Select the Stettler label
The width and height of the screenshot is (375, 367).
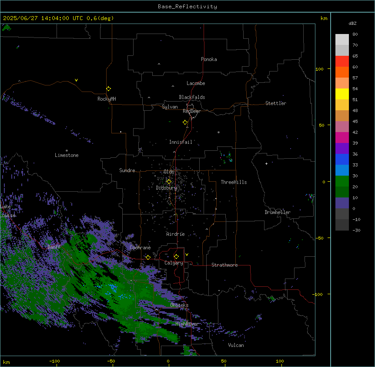[276, 103]
